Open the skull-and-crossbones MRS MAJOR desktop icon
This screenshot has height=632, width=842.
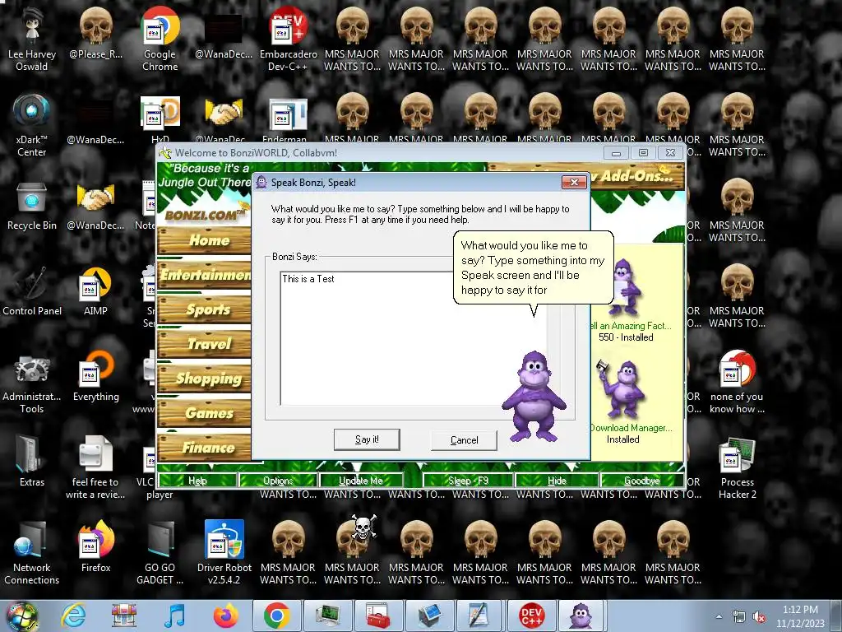(352, 552)
